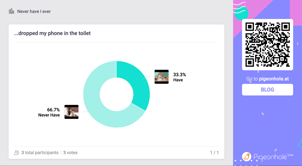Click the poll bar-chart icon
The height and width of the screenshot is (166, 302).
[x=11, y=11]
